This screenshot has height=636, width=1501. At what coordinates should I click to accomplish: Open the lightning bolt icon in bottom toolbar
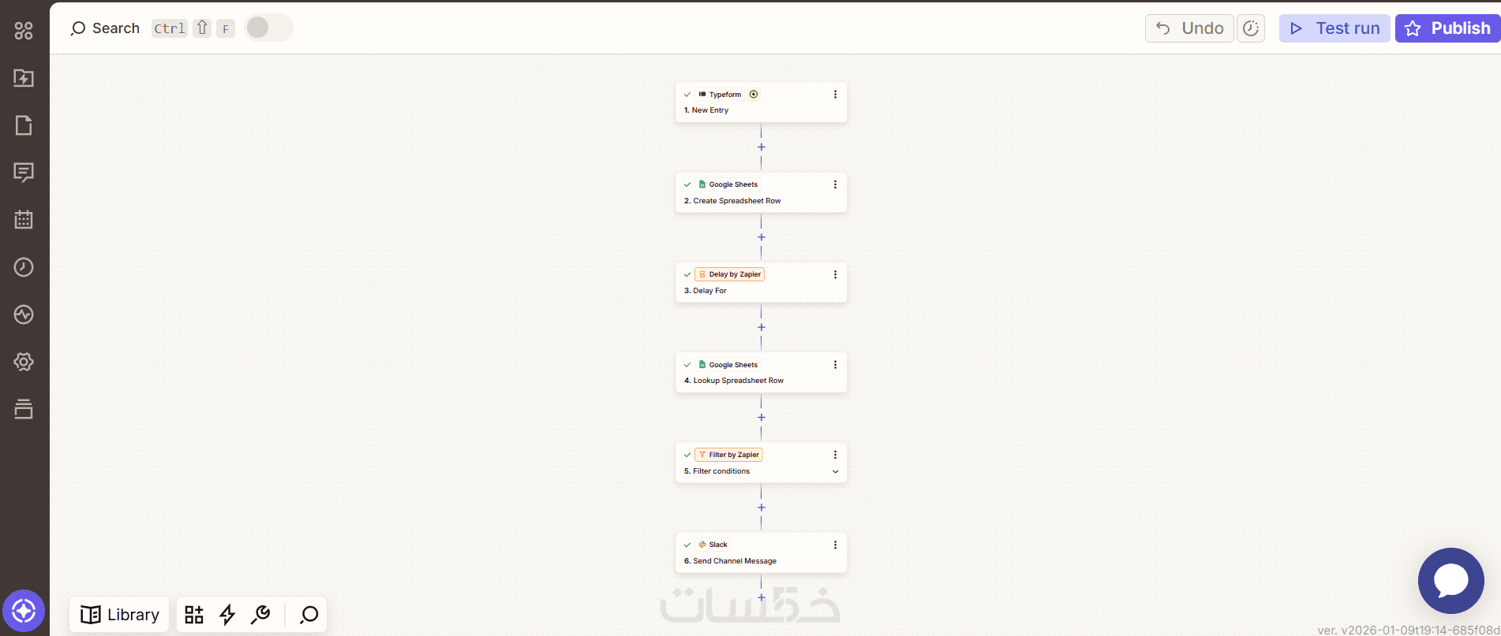(x=227, y=615)
